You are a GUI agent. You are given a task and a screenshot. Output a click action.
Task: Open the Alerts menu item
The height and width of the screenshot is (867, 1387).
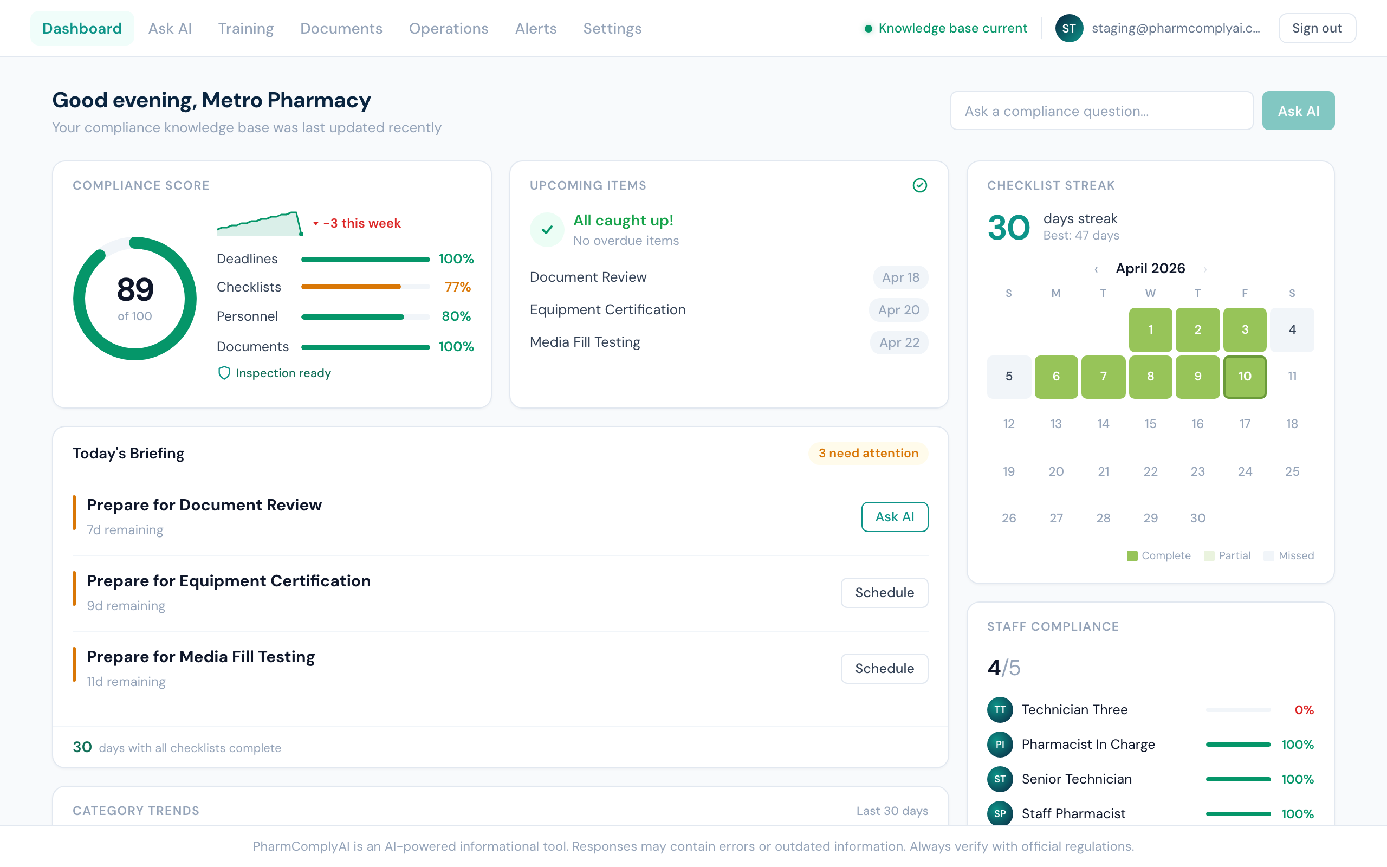(x=535, y=28)
